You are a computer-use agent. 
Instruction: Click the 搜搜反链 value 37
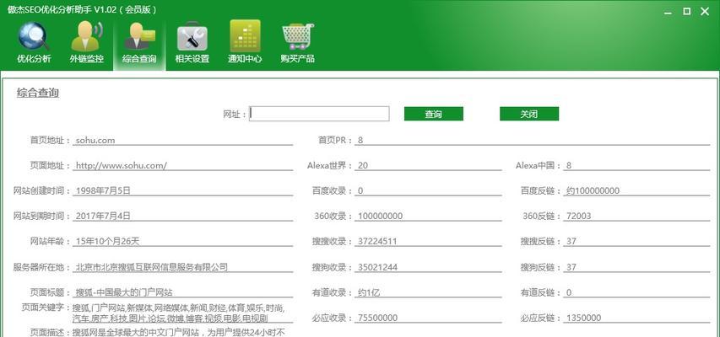571,241
